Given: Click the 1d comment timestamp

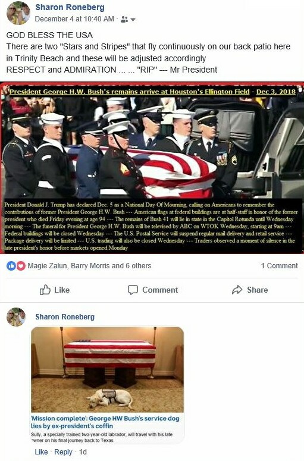Looking at the screenshot, I should pos(83,452).
